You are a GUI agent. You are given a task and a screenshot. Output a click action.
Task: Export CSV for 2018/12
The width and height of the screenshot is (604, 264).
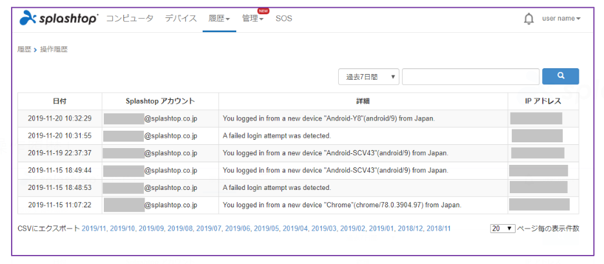[x=411, y=228]
